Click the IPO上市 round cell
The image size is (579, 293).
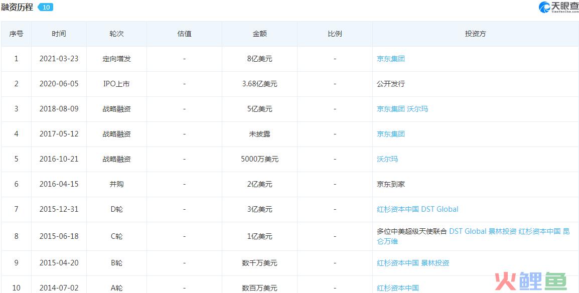[117, 84]
